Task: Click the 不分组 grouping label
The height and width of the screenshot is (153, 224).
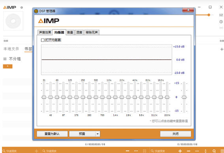Action: click(x=15, y=59)
